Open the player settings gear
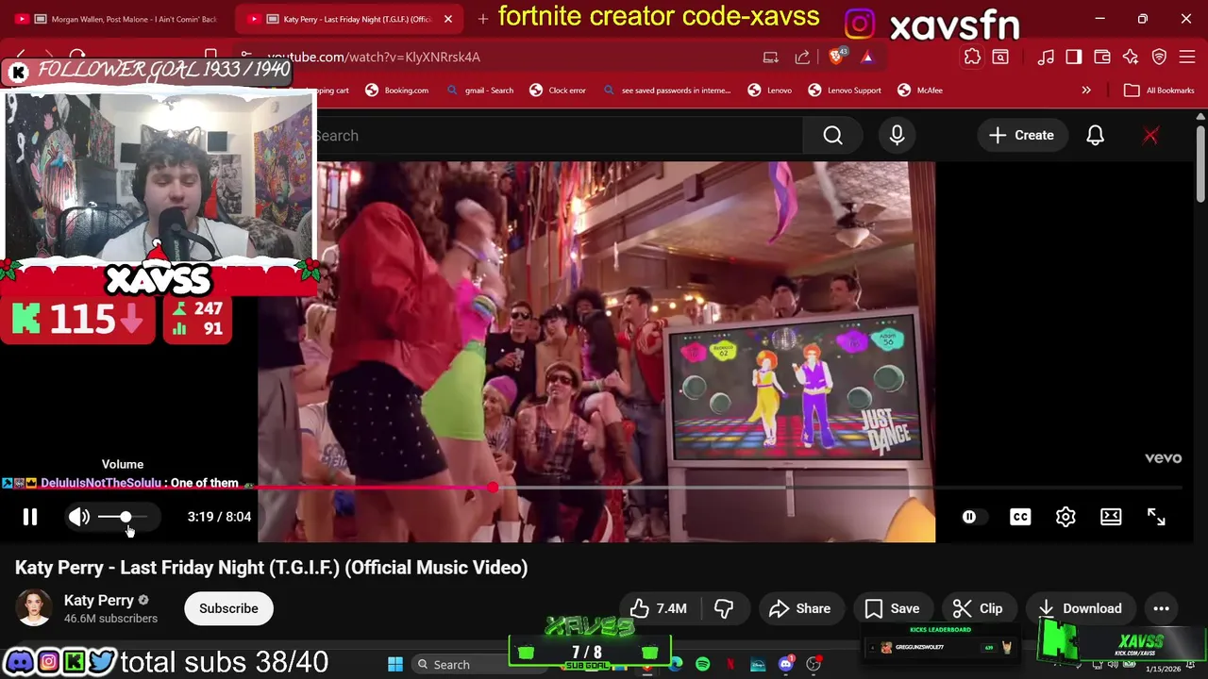This screenshot has height=679, width=1208. [1065, 517]
